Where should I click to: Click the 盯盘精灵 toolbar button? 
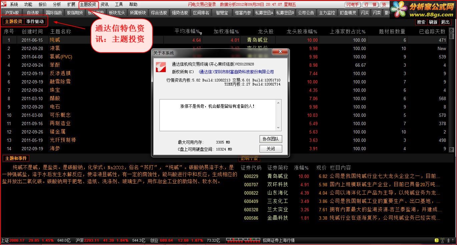pyautogui.click(x=348, y=13)
